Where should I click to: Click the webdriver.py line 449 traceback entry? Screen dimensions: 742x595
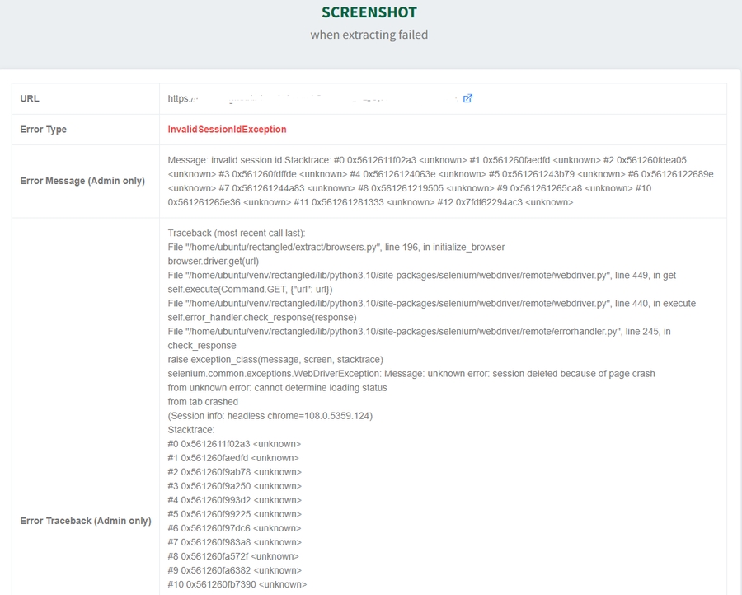(363, 275)
